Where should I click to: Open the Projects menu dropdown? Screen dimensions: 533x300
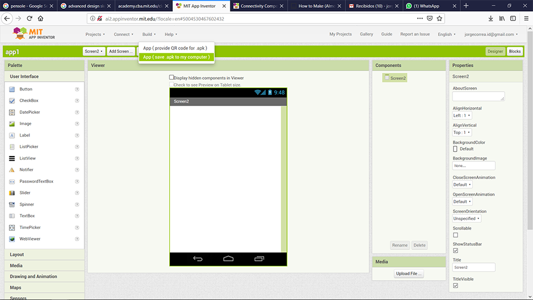(x=95, y=34)
